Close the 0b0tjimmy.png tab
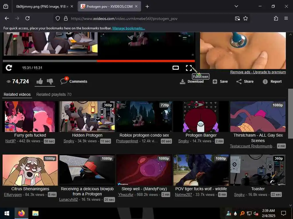The height and width of the screenshot is (219, 293). 72,7
